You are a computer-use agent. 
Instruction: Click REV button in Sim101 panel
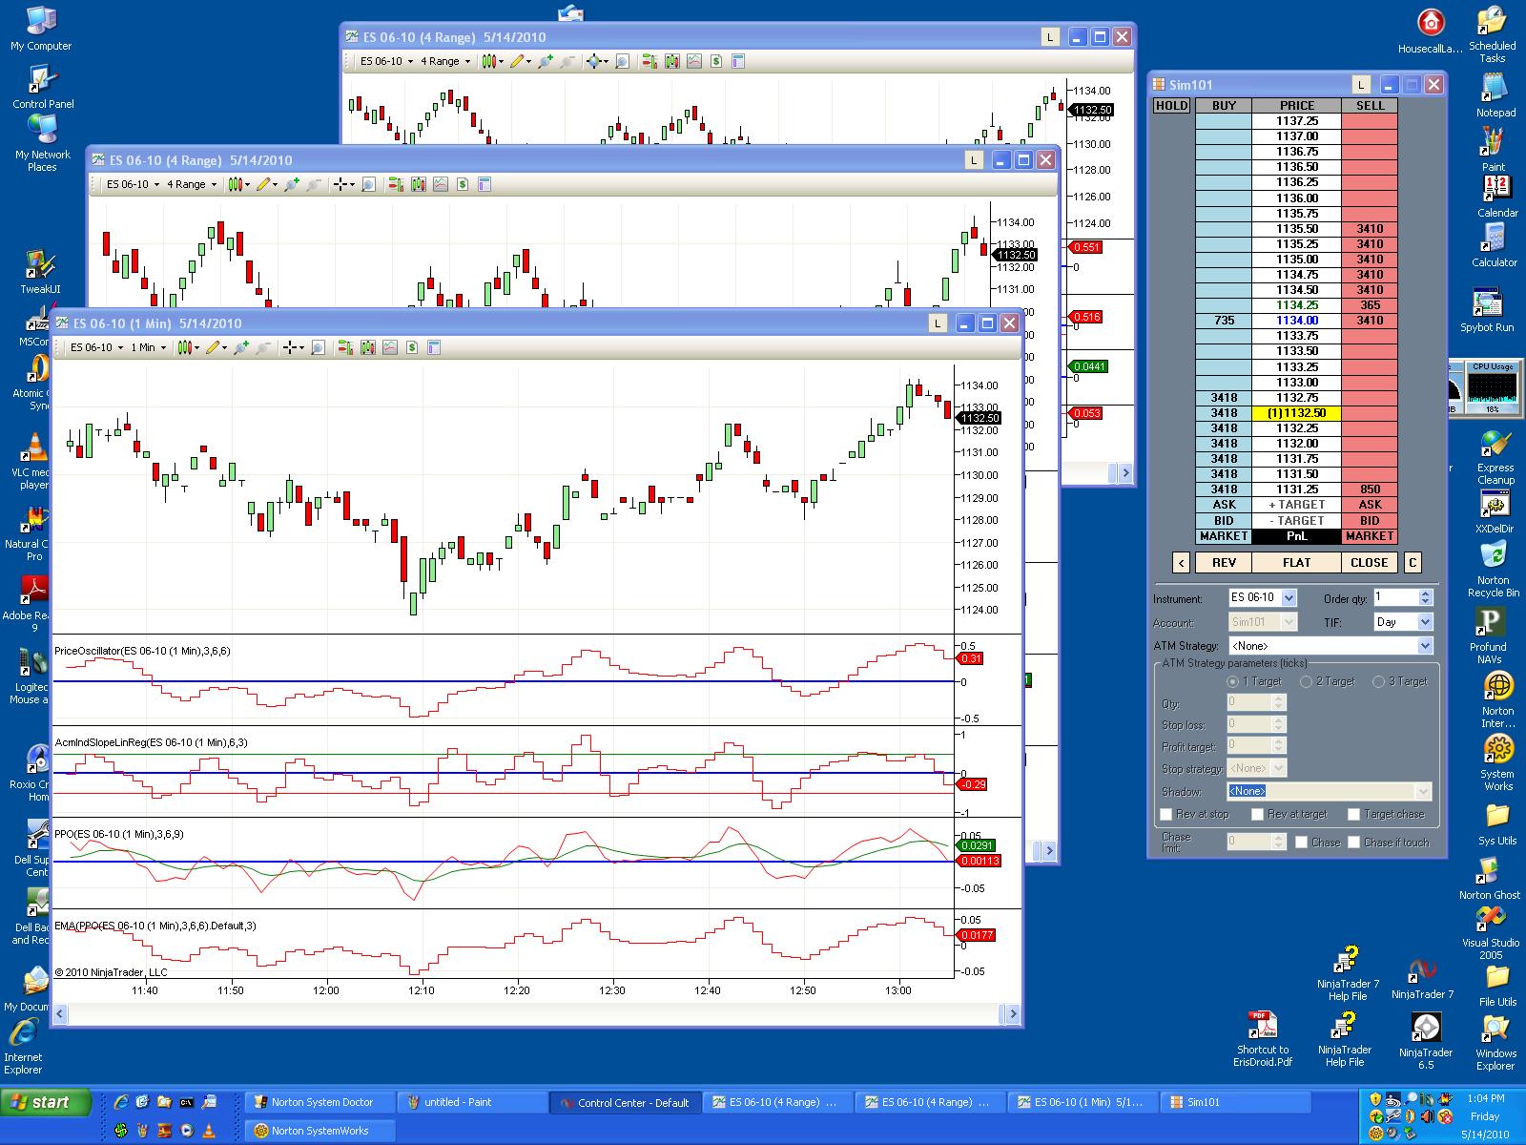point(1224,563)
